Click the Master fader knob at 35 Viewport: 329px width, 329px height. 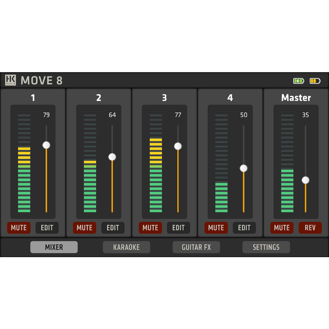306,180
